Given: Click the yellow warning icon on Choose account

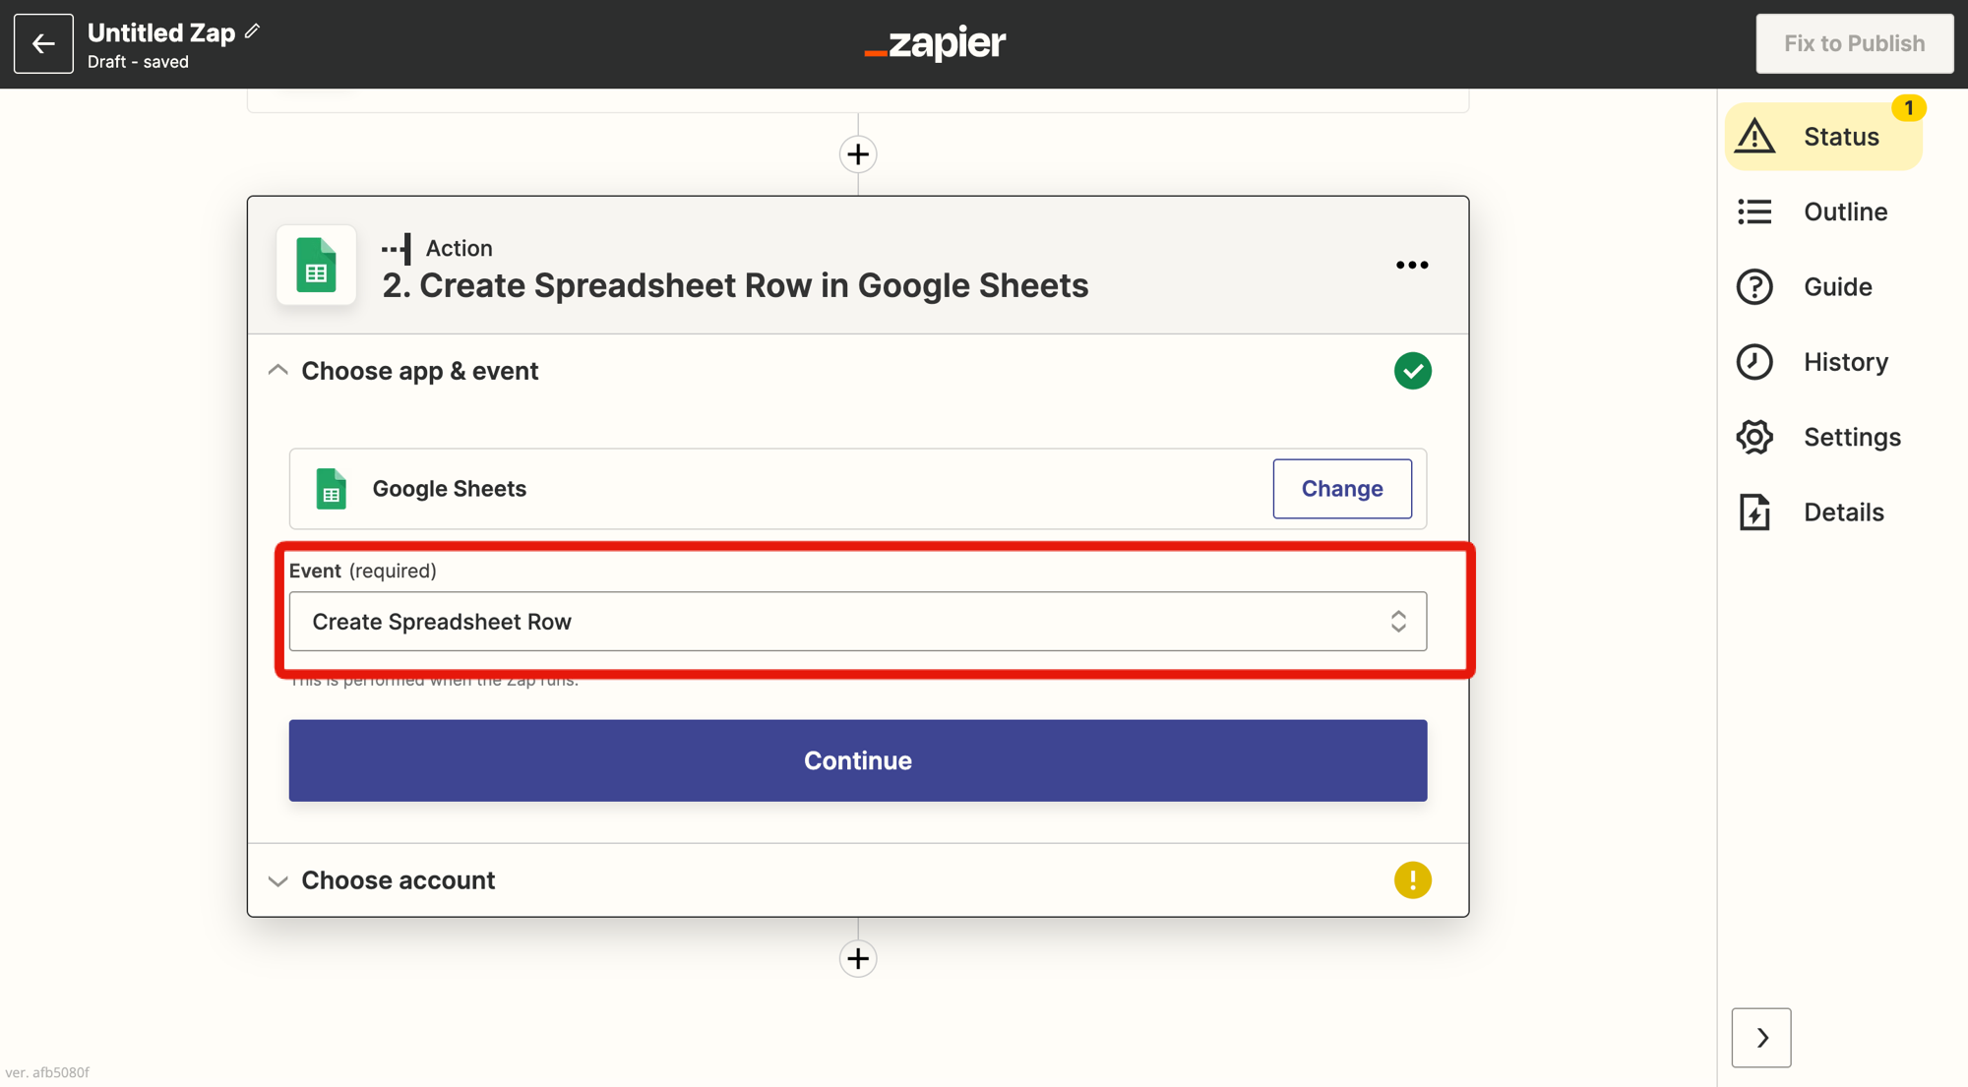Looking at the screenshot, I should [1412, 879].
